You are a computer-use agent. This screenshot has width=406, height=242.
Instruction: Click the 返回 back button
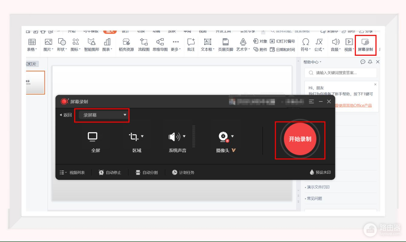[66, 115]
